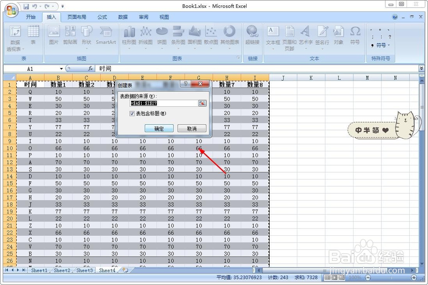
Task: Click the range selector icon in the dialog
Action: click(x=202, y=103)
